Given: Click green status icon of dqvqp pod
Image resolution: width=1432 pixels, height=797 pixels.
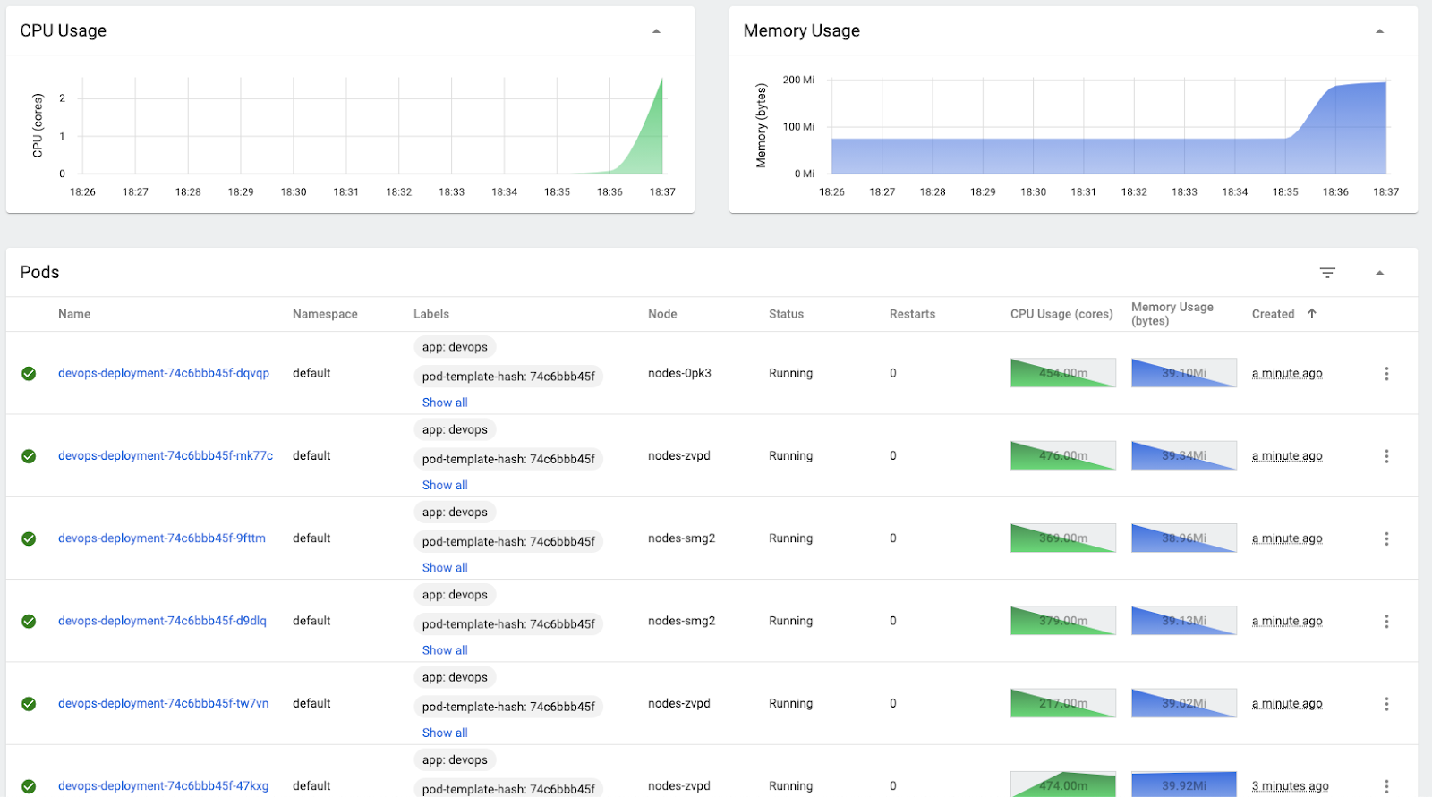Looking at the screenshot, I should pos(29,374).
